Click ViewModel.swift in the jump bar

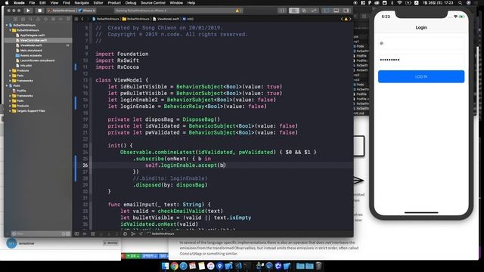tap(166, 19)
